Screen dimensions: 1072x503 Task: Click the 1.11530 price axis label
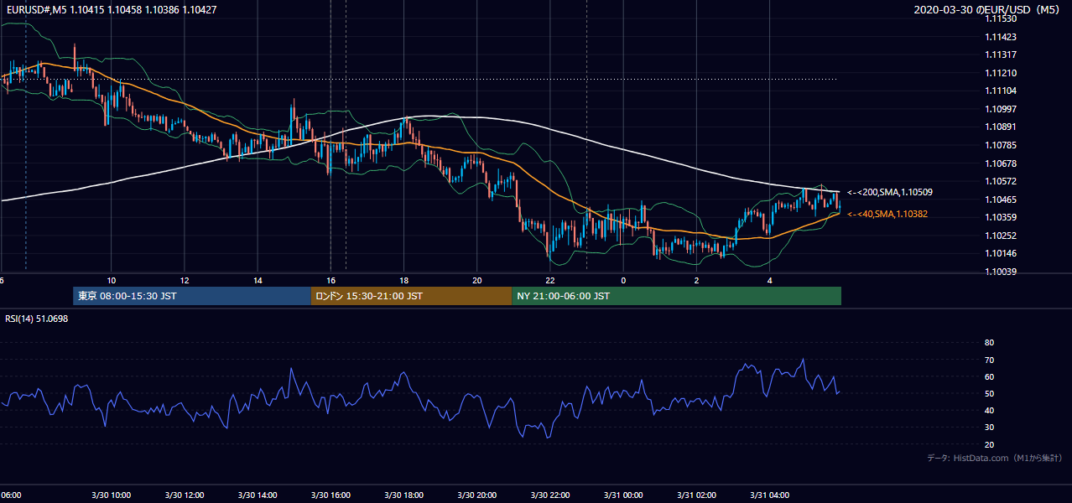[1001, 19]
